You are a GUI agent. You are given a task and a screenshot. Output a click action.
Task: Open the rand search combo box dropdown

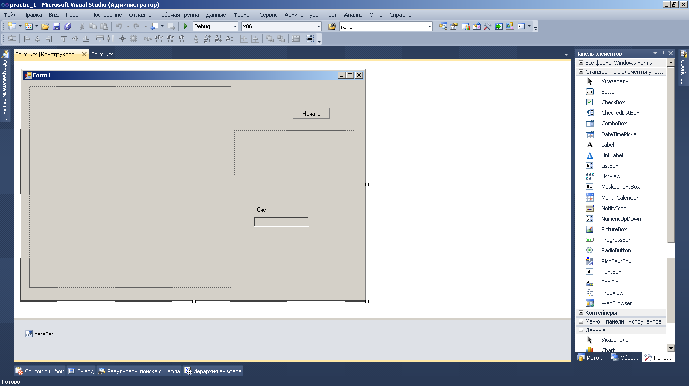430,26
